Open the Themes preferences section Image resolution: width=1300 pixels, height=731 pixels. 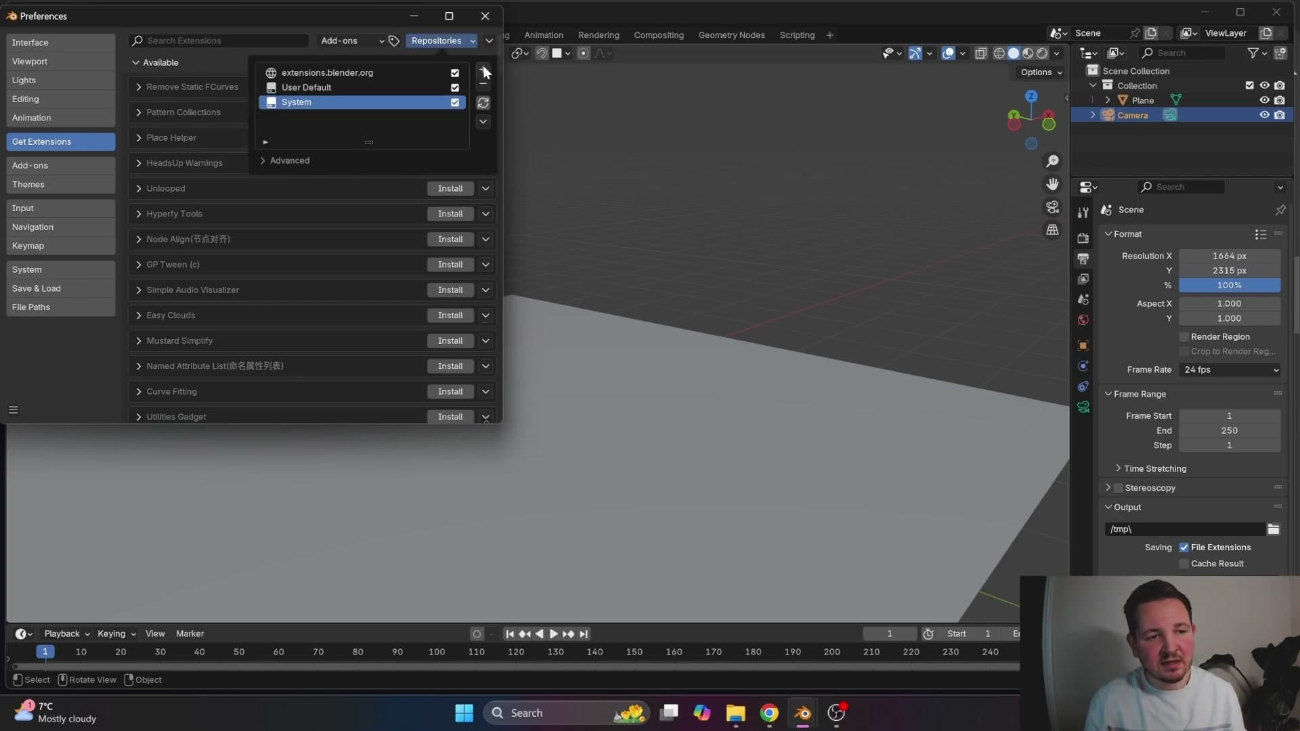[60, 185]
